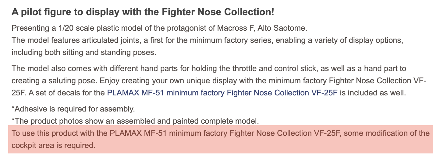The image size is (440, 158).
Task: Click the line "including both sitting and standing poses"
Action: coord(84,52)
